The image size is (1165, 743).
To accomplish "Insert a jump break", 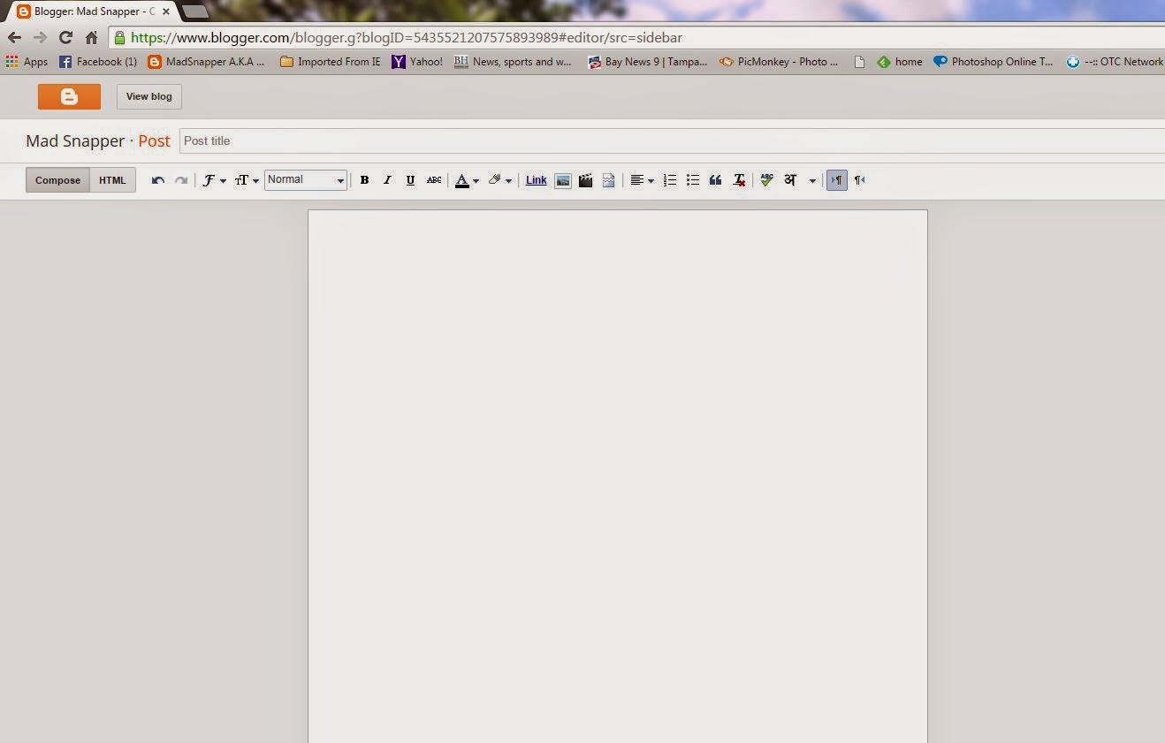I will 608,180.
